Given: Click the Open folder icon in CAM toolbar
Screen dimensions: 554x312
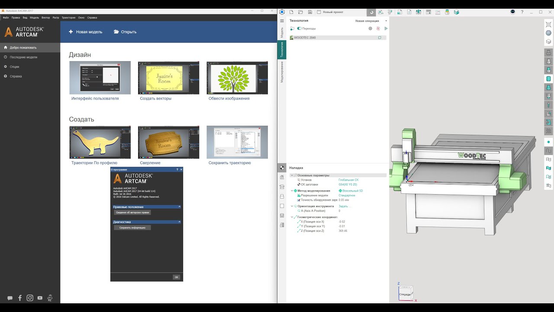Looking at the screenshot, I should coord(300,12).
